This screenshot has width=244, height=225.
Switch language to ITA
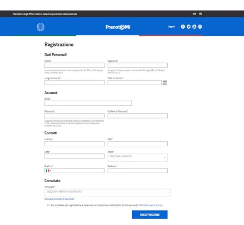click(194, 14)
